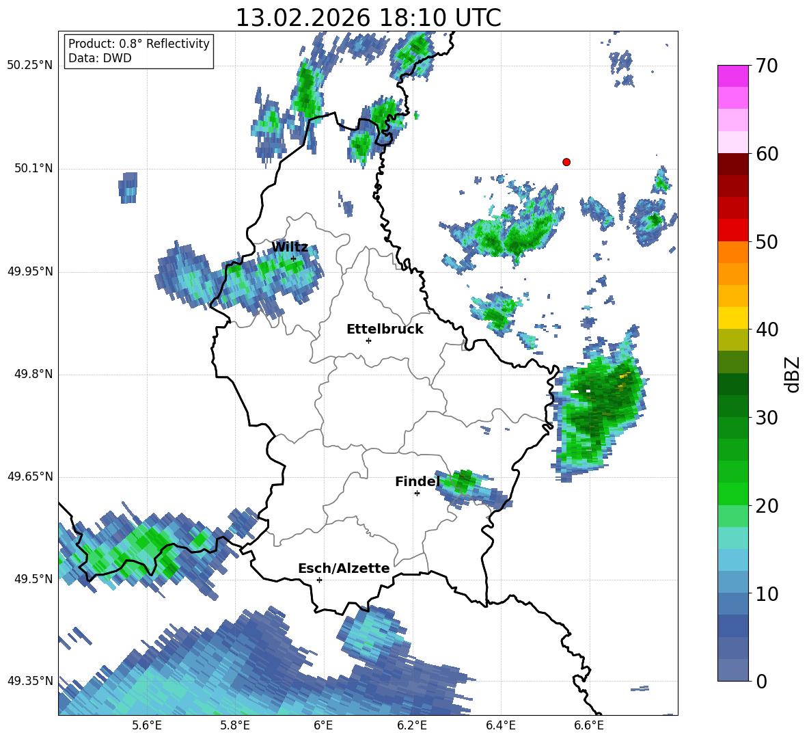
Task: Click the 49.95°N latitude label
Action: 30,271
